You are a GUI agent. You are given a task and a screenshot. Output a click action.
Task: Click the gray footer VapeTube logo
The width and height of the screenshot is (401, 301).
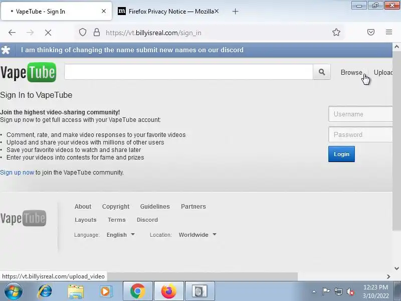click(23, 218)
